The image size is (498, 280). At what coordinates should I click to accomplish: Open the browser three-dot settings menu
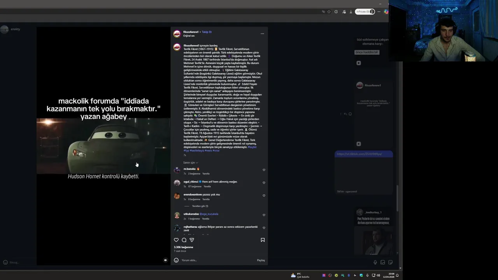point(379,12)
